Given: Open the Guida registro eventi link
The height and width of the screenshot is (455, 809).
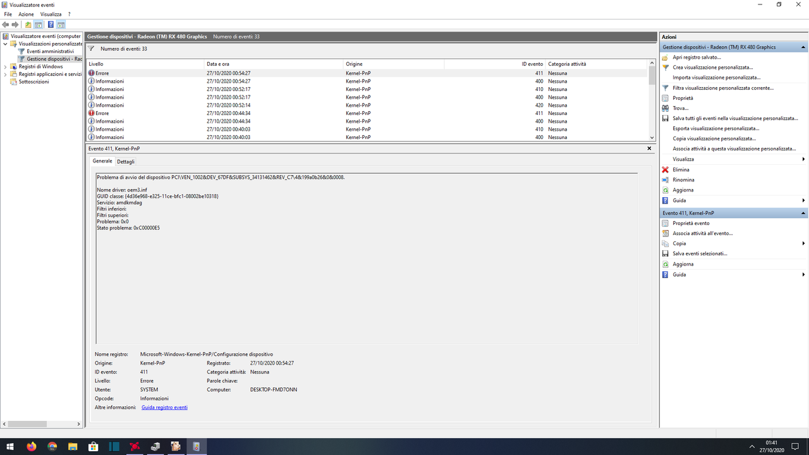Looking at the screenshot, I should pyautogui.click(x=164, y=408).
